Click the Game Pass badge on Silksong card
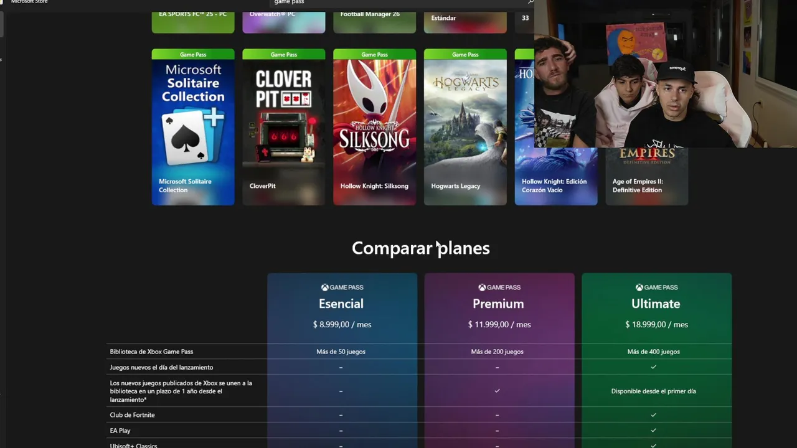 click(x=374, y=54)
